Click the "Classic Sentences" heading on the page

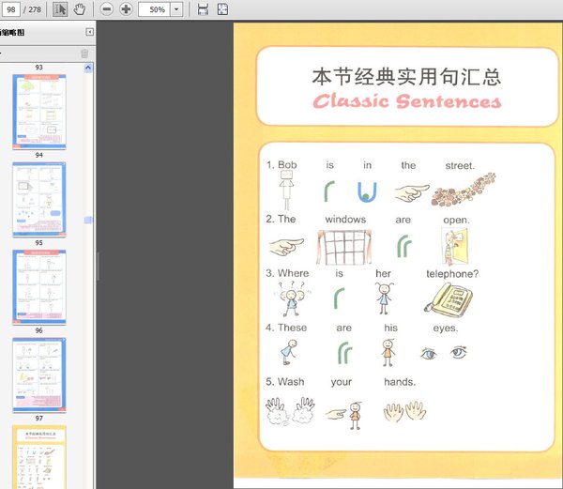click(406, 100)
